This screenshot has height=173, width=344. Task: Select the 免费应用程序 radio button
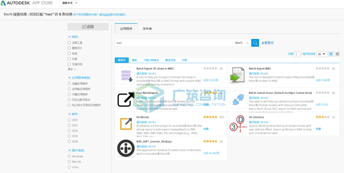(69, 84)
